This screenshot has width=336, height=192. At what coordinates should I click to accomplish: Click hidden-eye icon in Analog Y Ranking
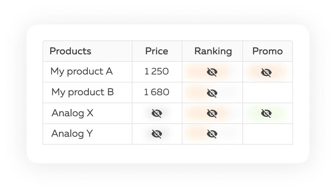click(212, 134)
